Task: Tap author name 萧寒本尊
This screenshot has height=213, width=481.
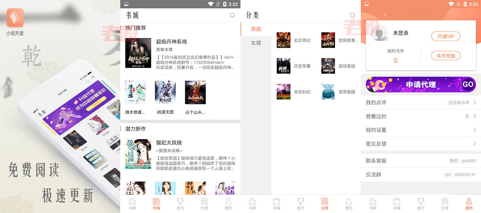Action: coord(164,50)
